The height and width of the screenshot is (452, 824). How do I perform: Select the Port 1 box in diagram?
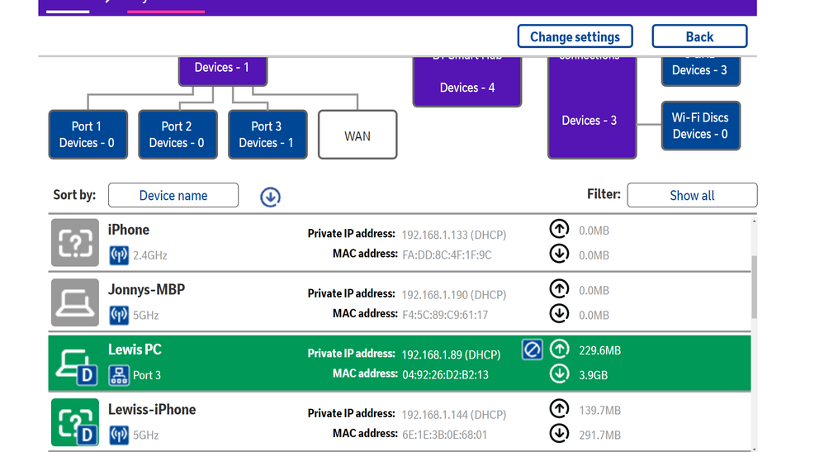88,135
